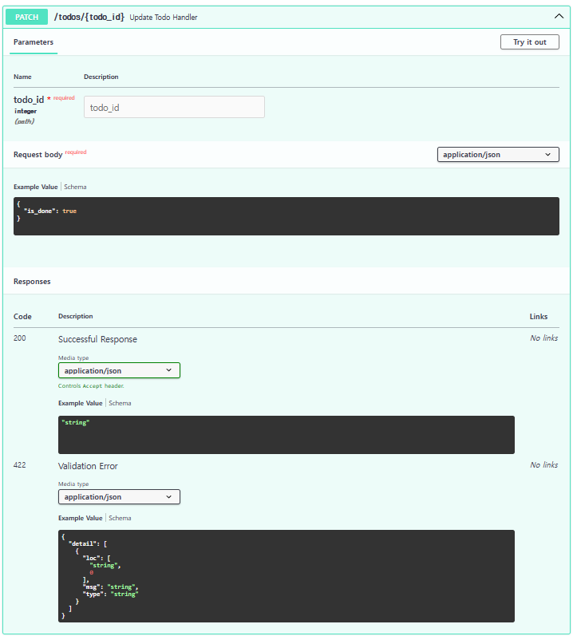Click 'No links' in the 422 row
The image size is (573, 636).
coord(543,465)
